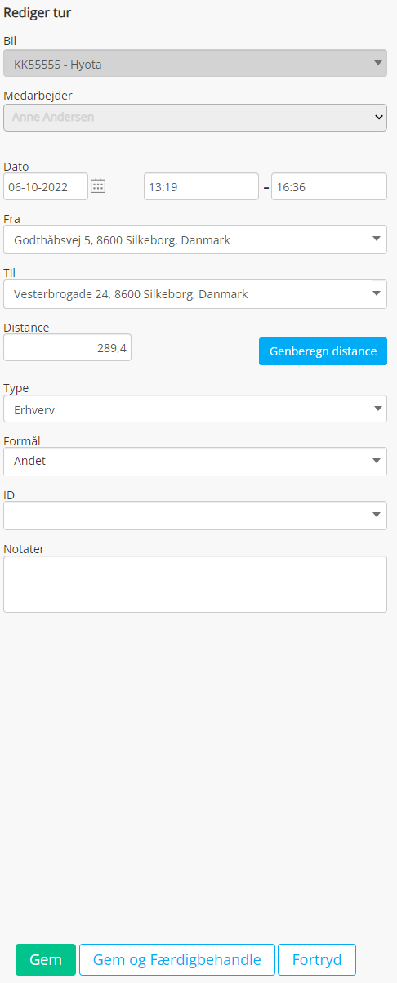Open the Type dropdown showing Erhverv

pos(195,409)
